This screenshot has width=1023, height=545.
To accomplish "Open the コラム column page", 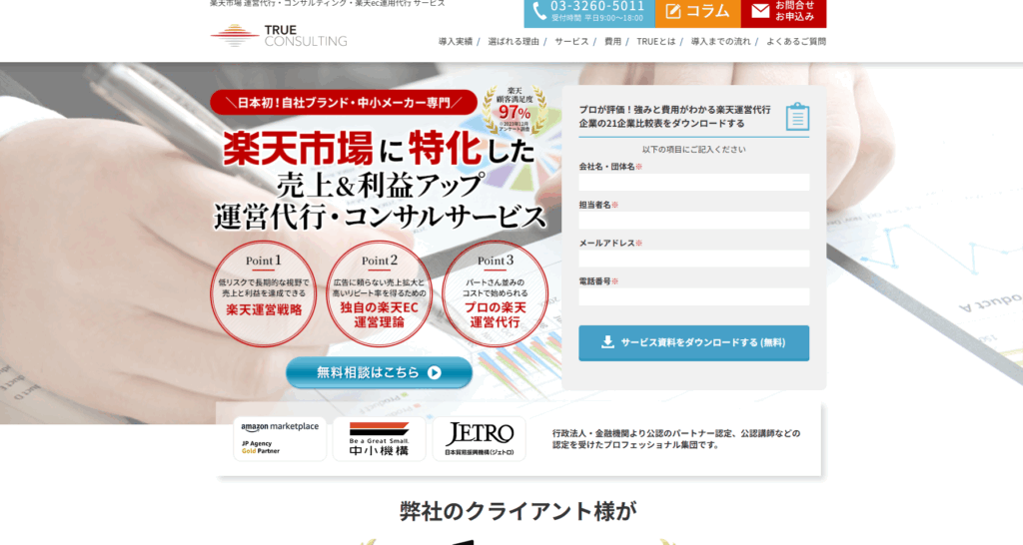I will [x=697, y=12].
